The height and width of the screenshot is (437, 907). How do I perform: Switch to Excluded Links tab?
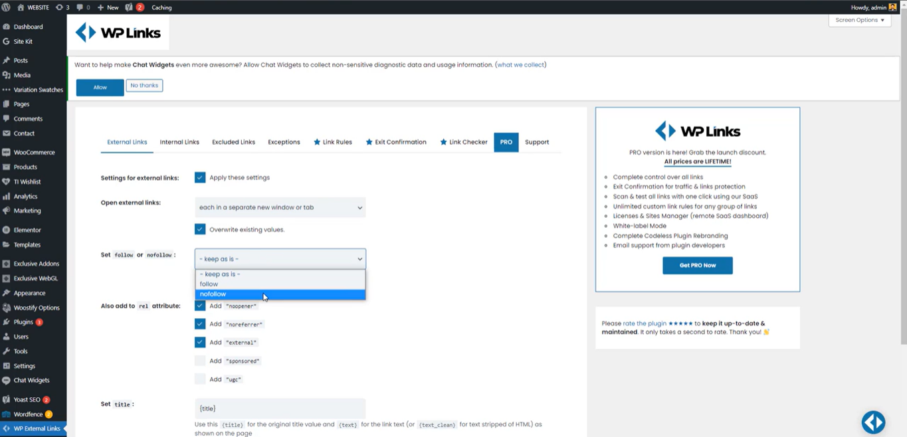(233, 142)
